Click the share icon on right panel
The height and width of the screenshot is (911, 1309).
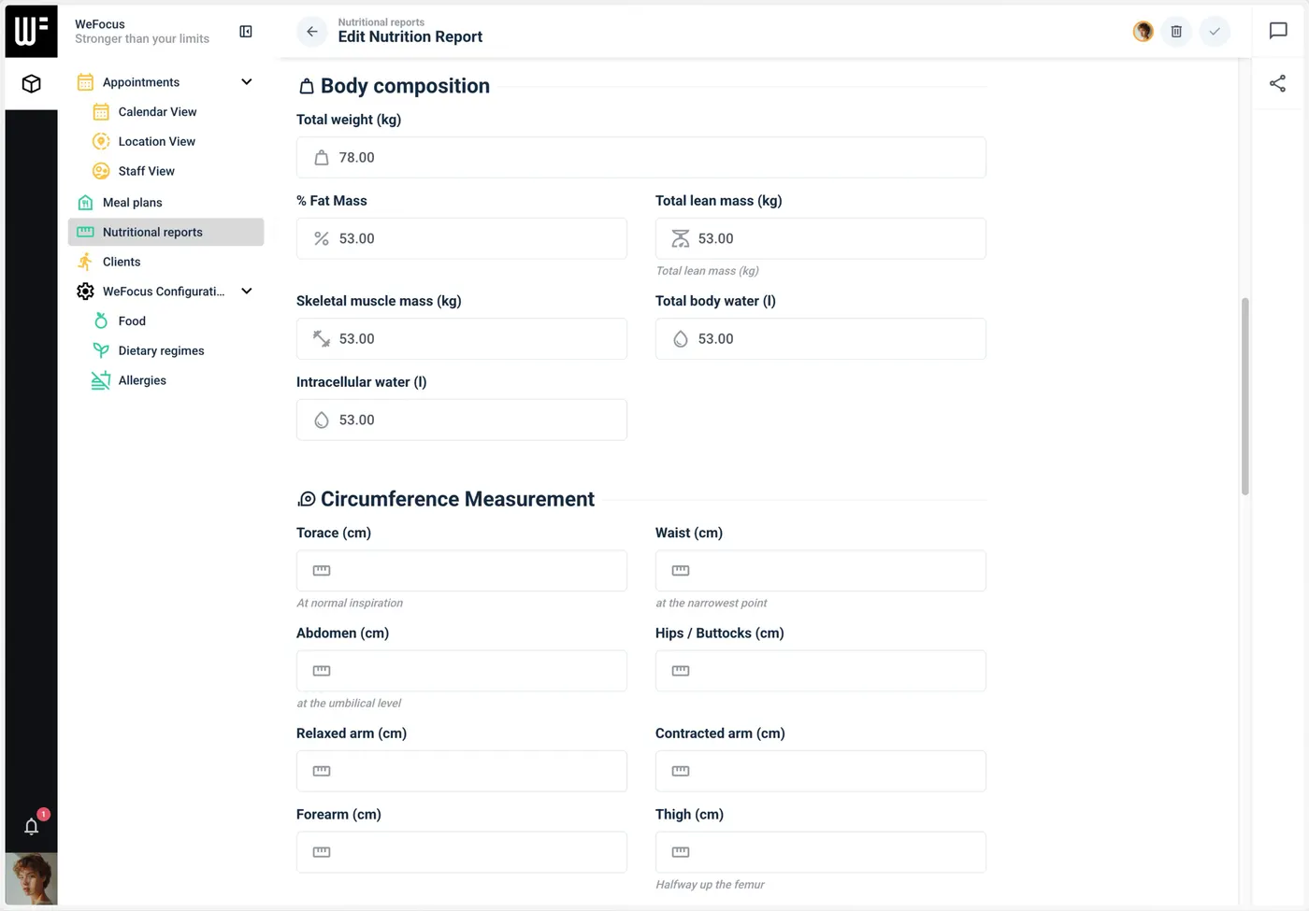[x=1278, y=84]
